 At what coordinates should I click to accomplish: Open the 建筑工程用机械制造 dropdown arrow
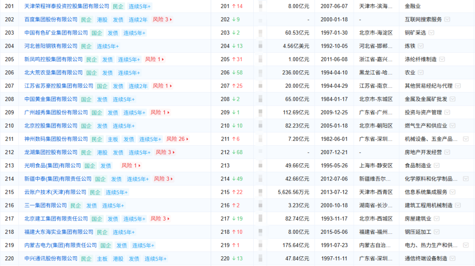[x=458, y=206]
